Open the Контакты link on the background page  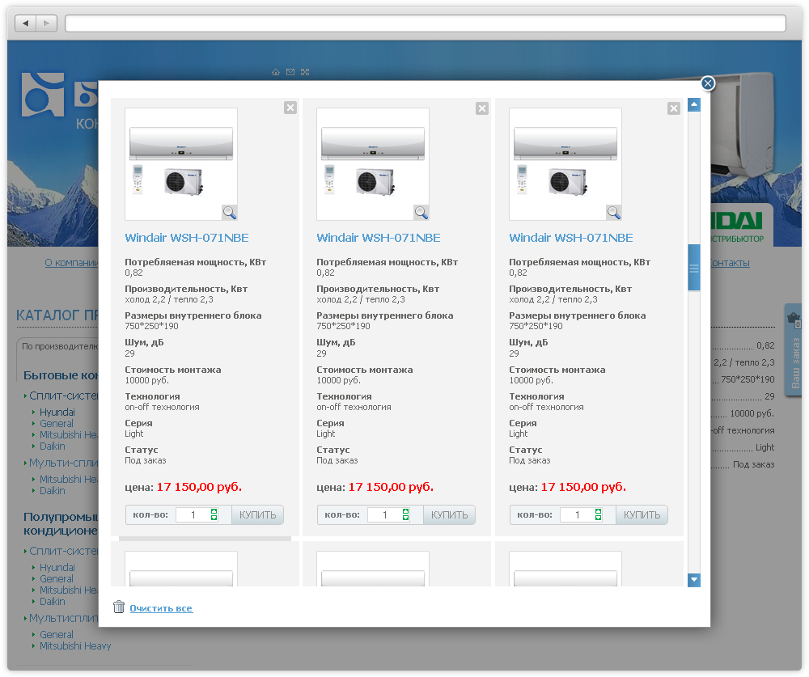730,263
